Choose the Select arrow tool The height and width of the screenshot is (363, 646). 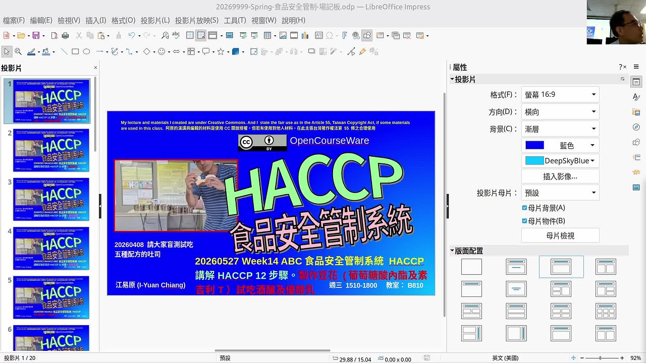[x=7, y=51]
